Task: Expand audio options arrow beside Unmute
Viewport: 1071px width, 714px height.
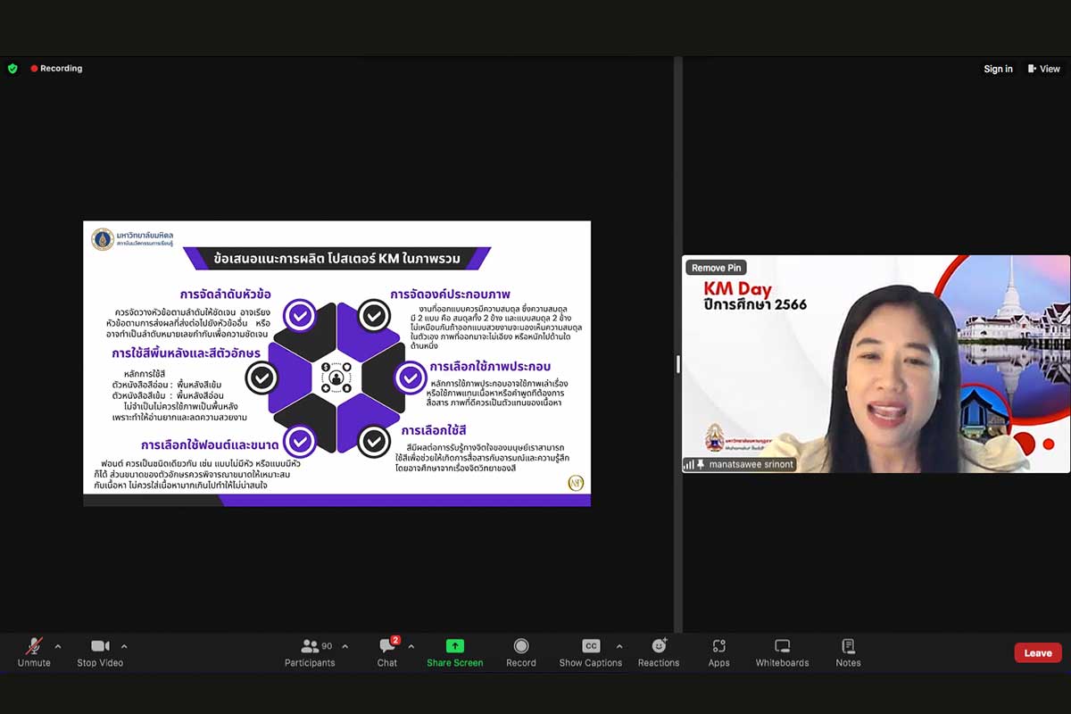Action: [58, 646]
